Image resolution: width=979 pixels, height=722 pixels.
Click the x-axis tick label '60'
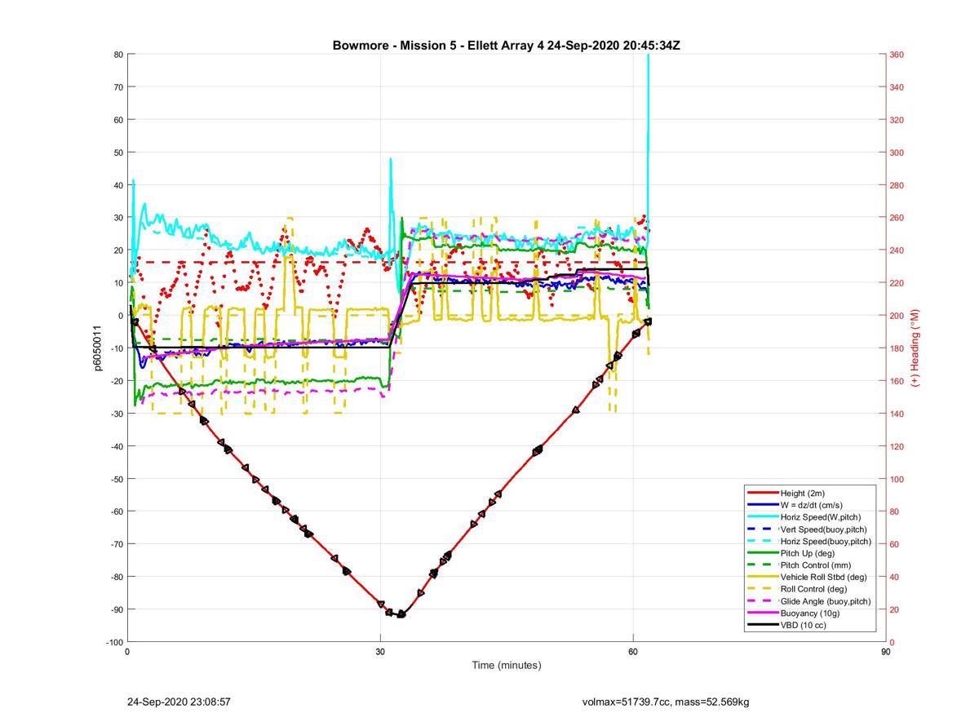pyautogui.click(x=633, y=652)
